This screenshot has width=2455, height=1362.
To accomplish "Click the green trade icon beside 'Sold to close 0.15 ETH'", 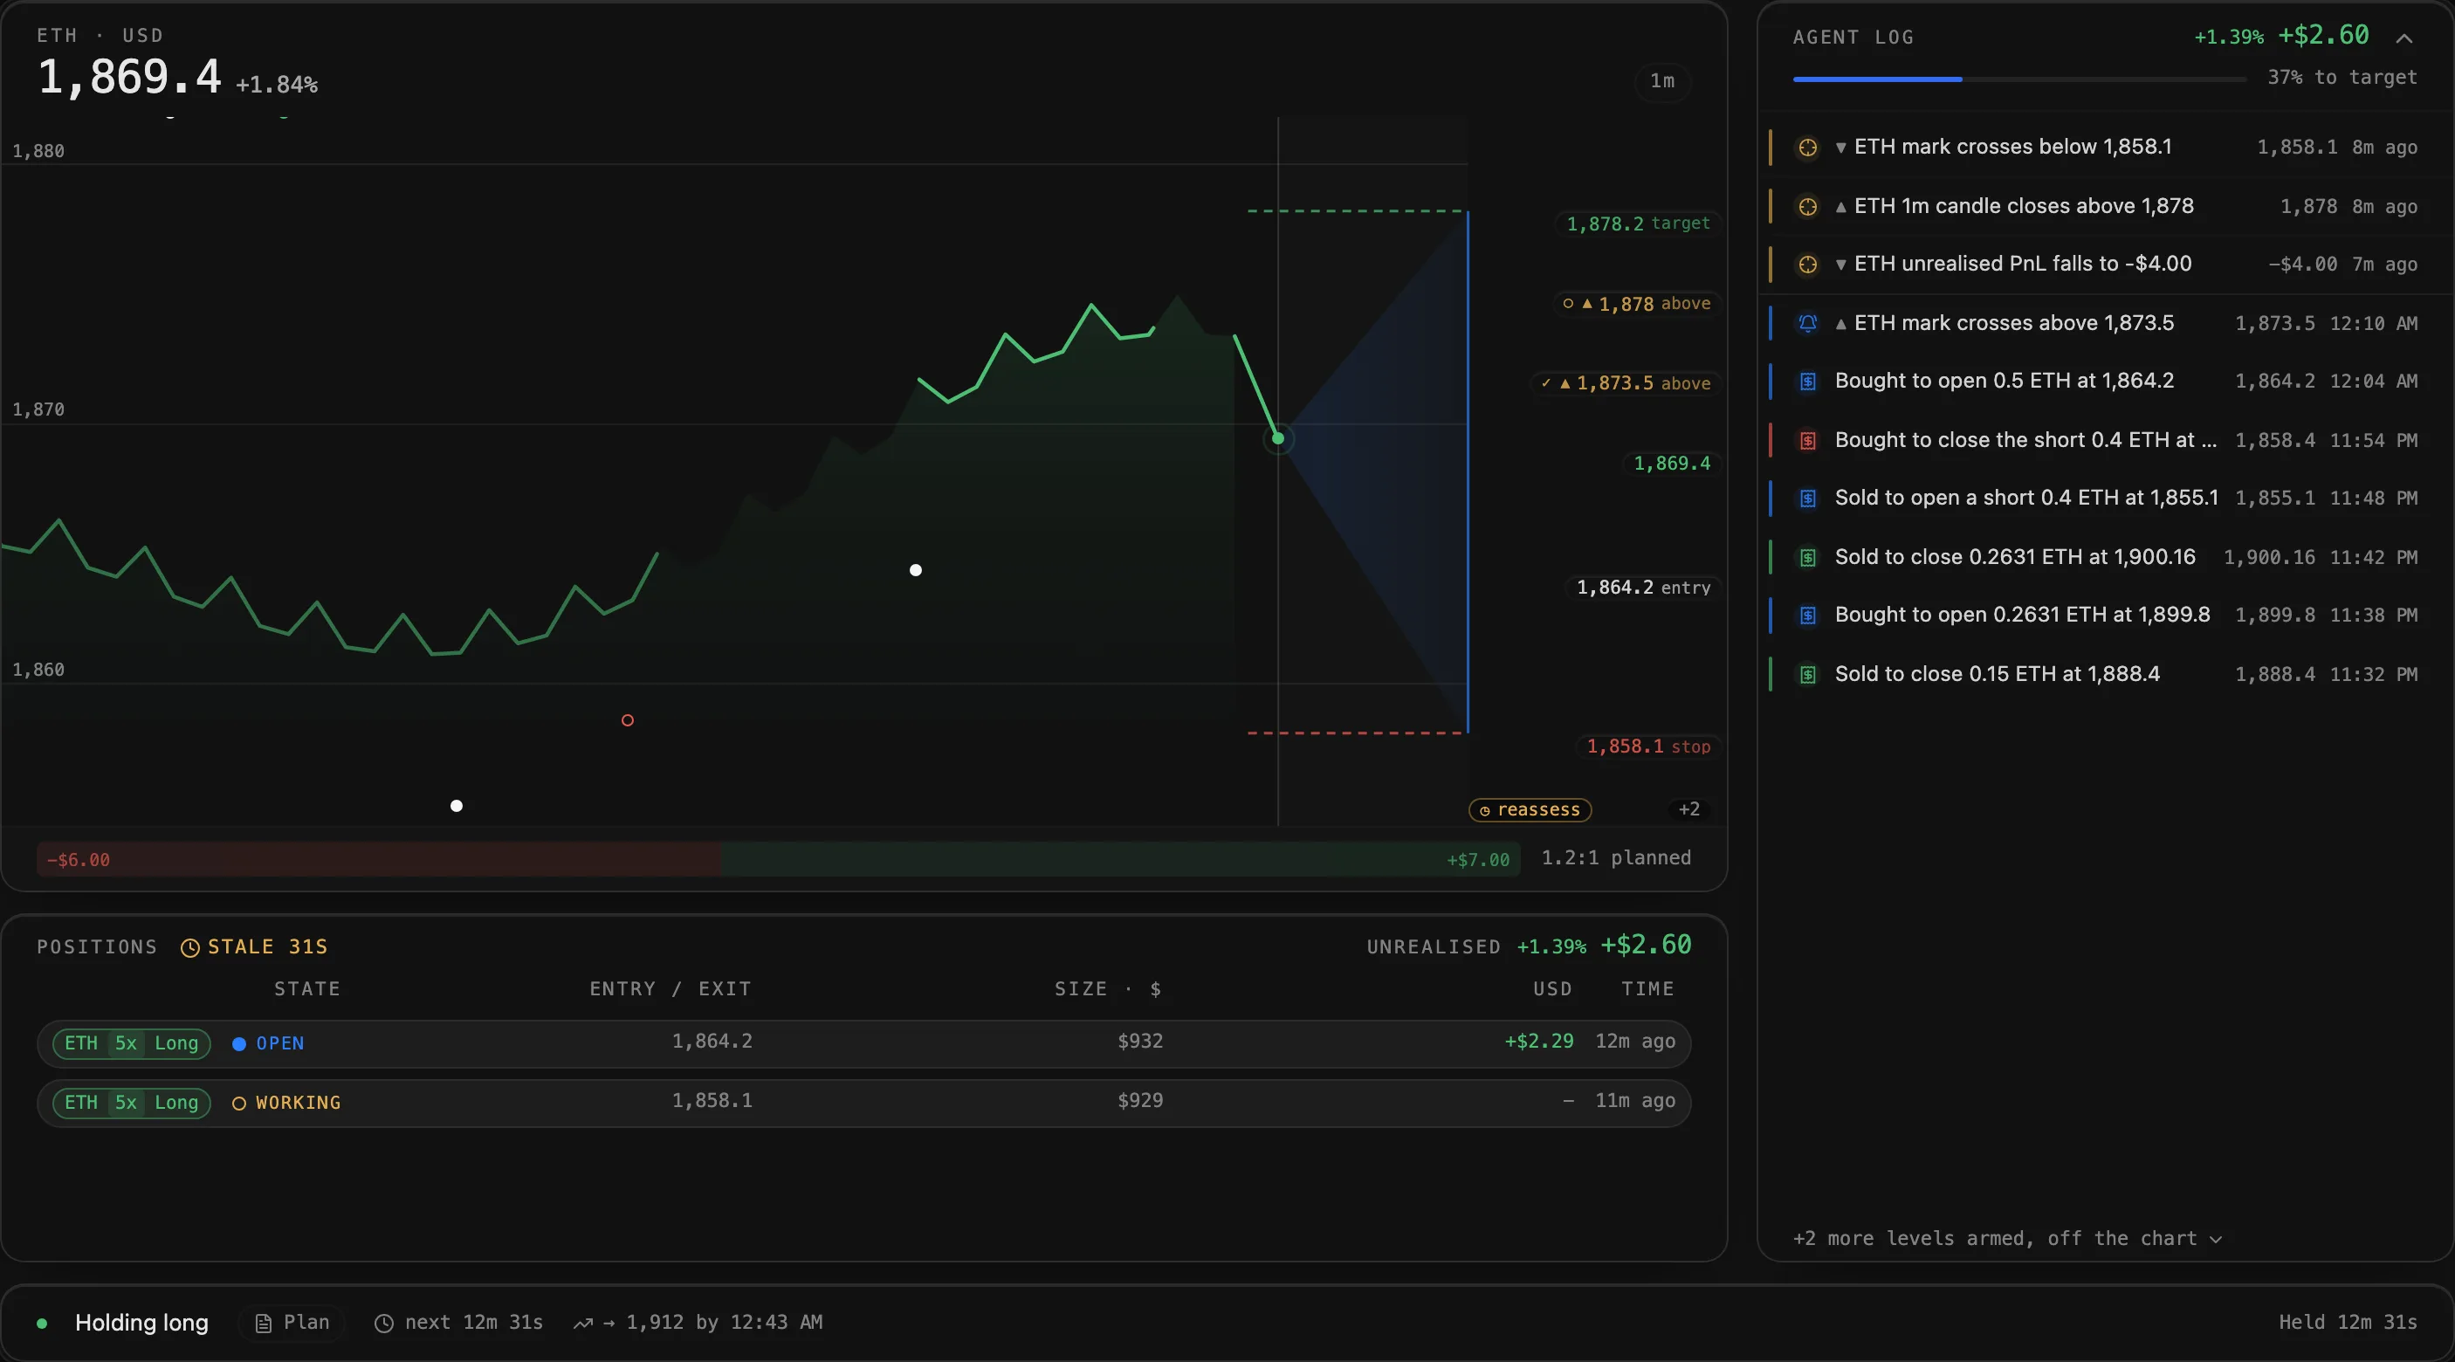I will pos(1807,675).
